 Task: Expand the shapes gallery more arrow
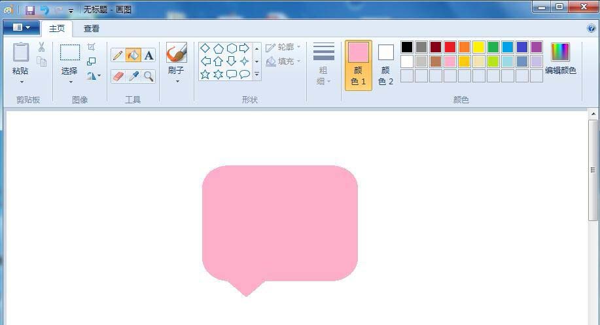coord(256,74)
